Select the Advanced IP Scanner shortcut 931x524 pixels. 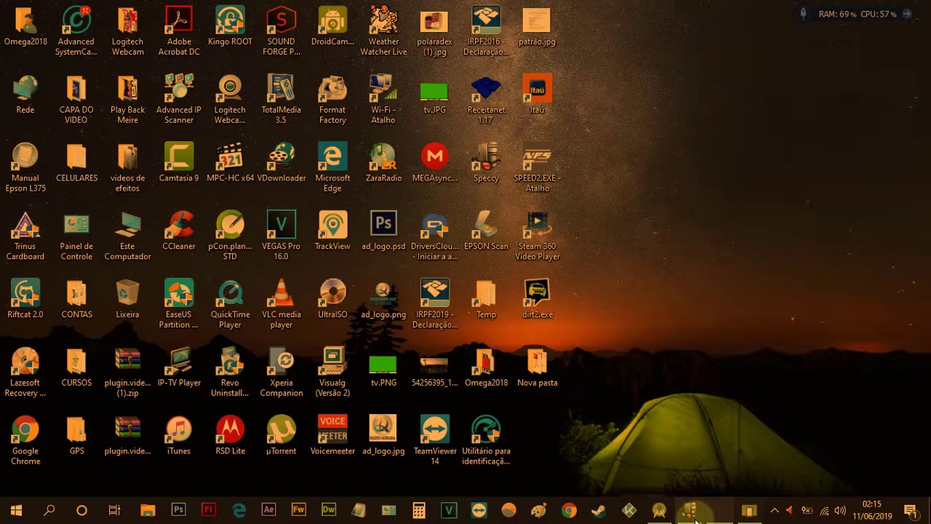[x=179, y=99]
